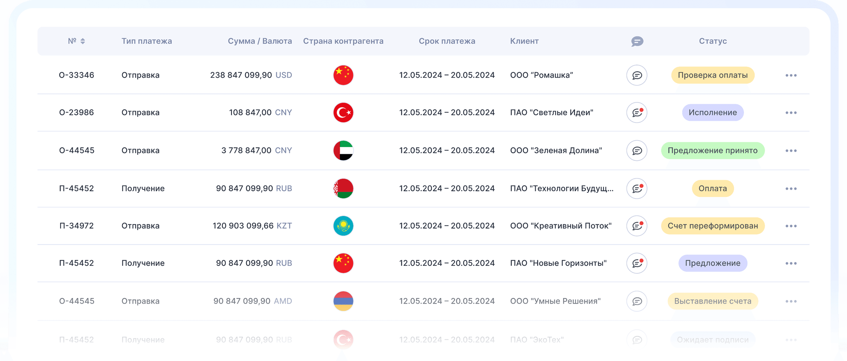Click the chat bubble icon in table header
847x361 pixels.
tap(637, 41)
